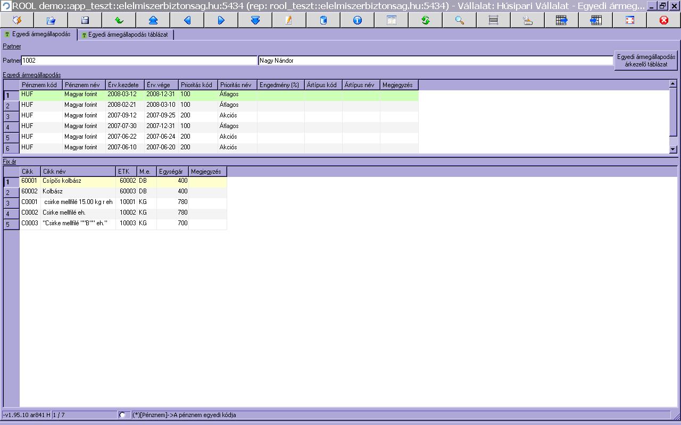This screenshot has width=681, height=425.
Task: Click the Egységár column header
Action: click(173, 172)
